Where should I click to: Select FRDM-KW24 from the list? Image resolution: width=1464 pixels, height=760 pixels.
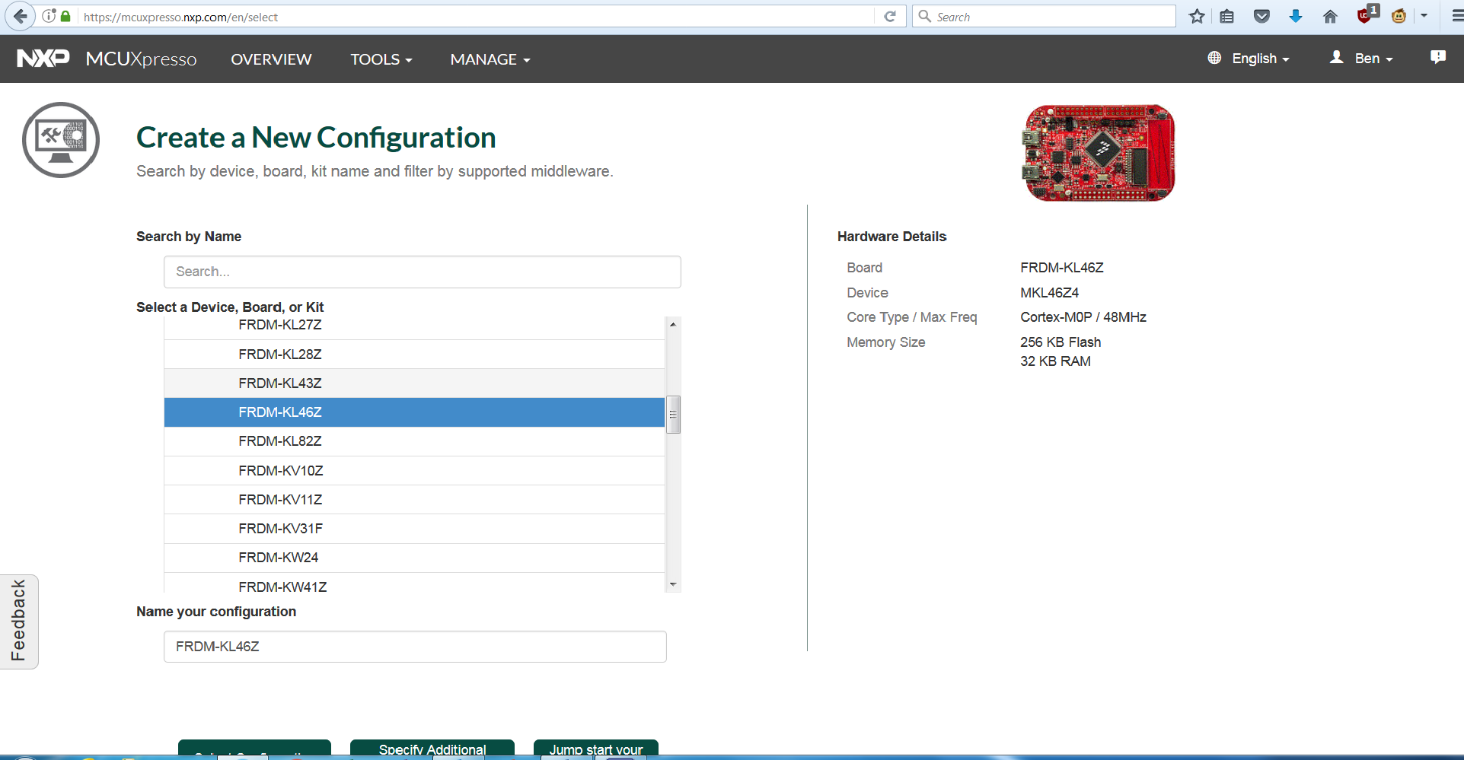(x=414, y=558)
